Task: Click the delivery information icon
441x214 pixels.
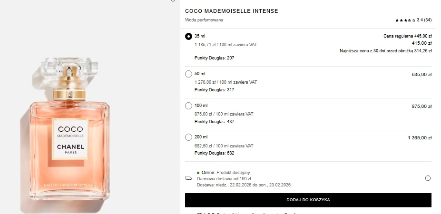Action: (x=428, y=178)
